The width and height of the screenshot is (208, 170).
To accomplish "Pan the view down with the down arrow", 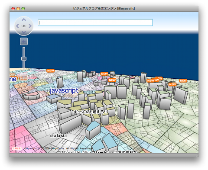I will coord(24,32).
